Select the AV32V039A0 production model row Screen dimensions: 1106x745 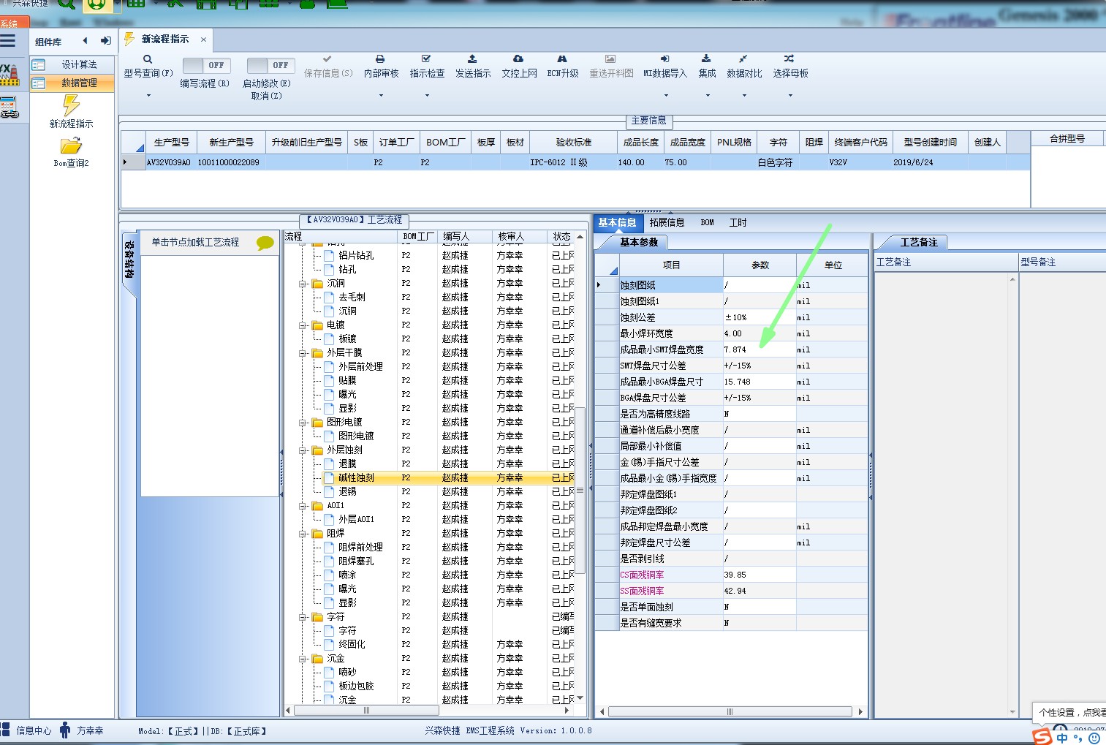tap(575, 162)
